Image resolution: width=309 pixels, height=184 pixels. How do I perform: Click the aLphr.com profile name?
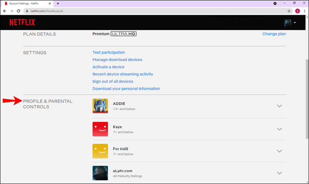tap(122, 171)
